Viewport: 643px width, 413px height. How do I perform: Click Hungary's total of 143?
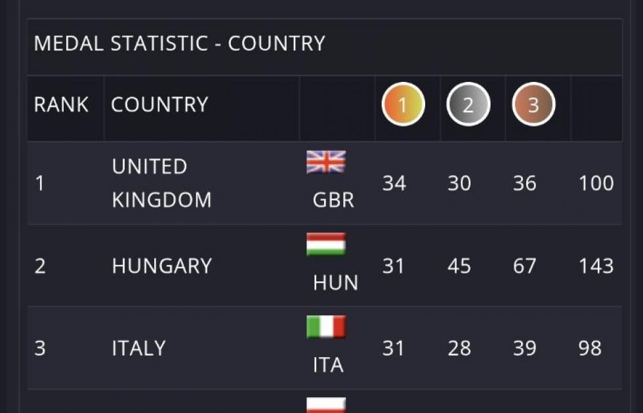point(596,266)
